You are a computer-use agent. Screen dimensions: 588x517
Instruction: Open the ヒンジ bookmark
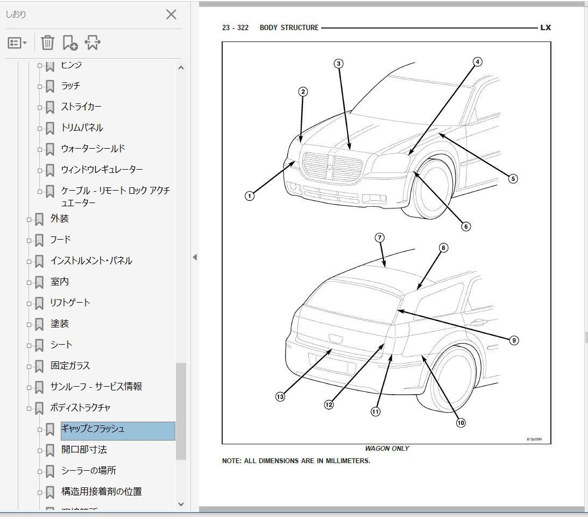point(71,65)
